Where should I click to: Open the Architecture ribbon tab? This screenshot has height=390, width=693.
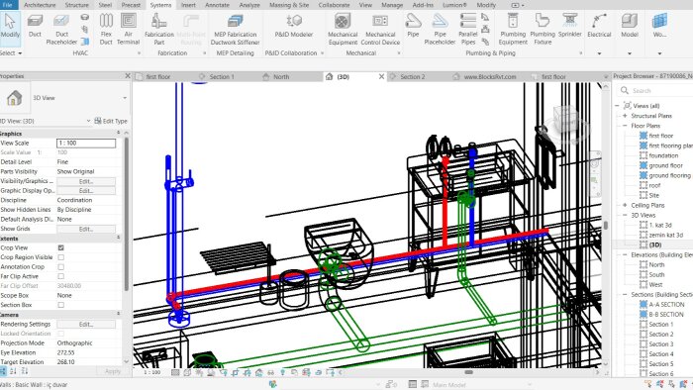(x=40, y=5)
